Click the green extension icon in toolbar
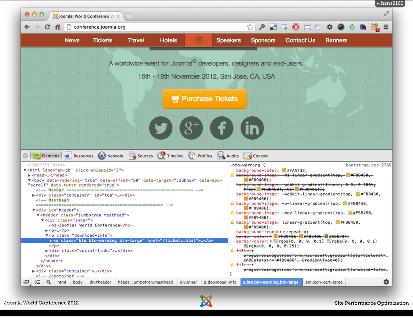 point(352,27)
